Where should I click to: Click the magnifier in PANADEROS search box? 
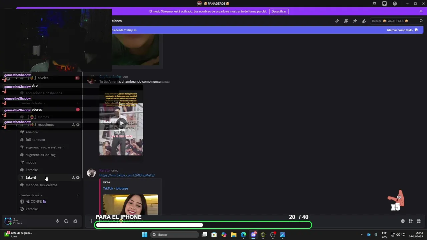[421, 21]
